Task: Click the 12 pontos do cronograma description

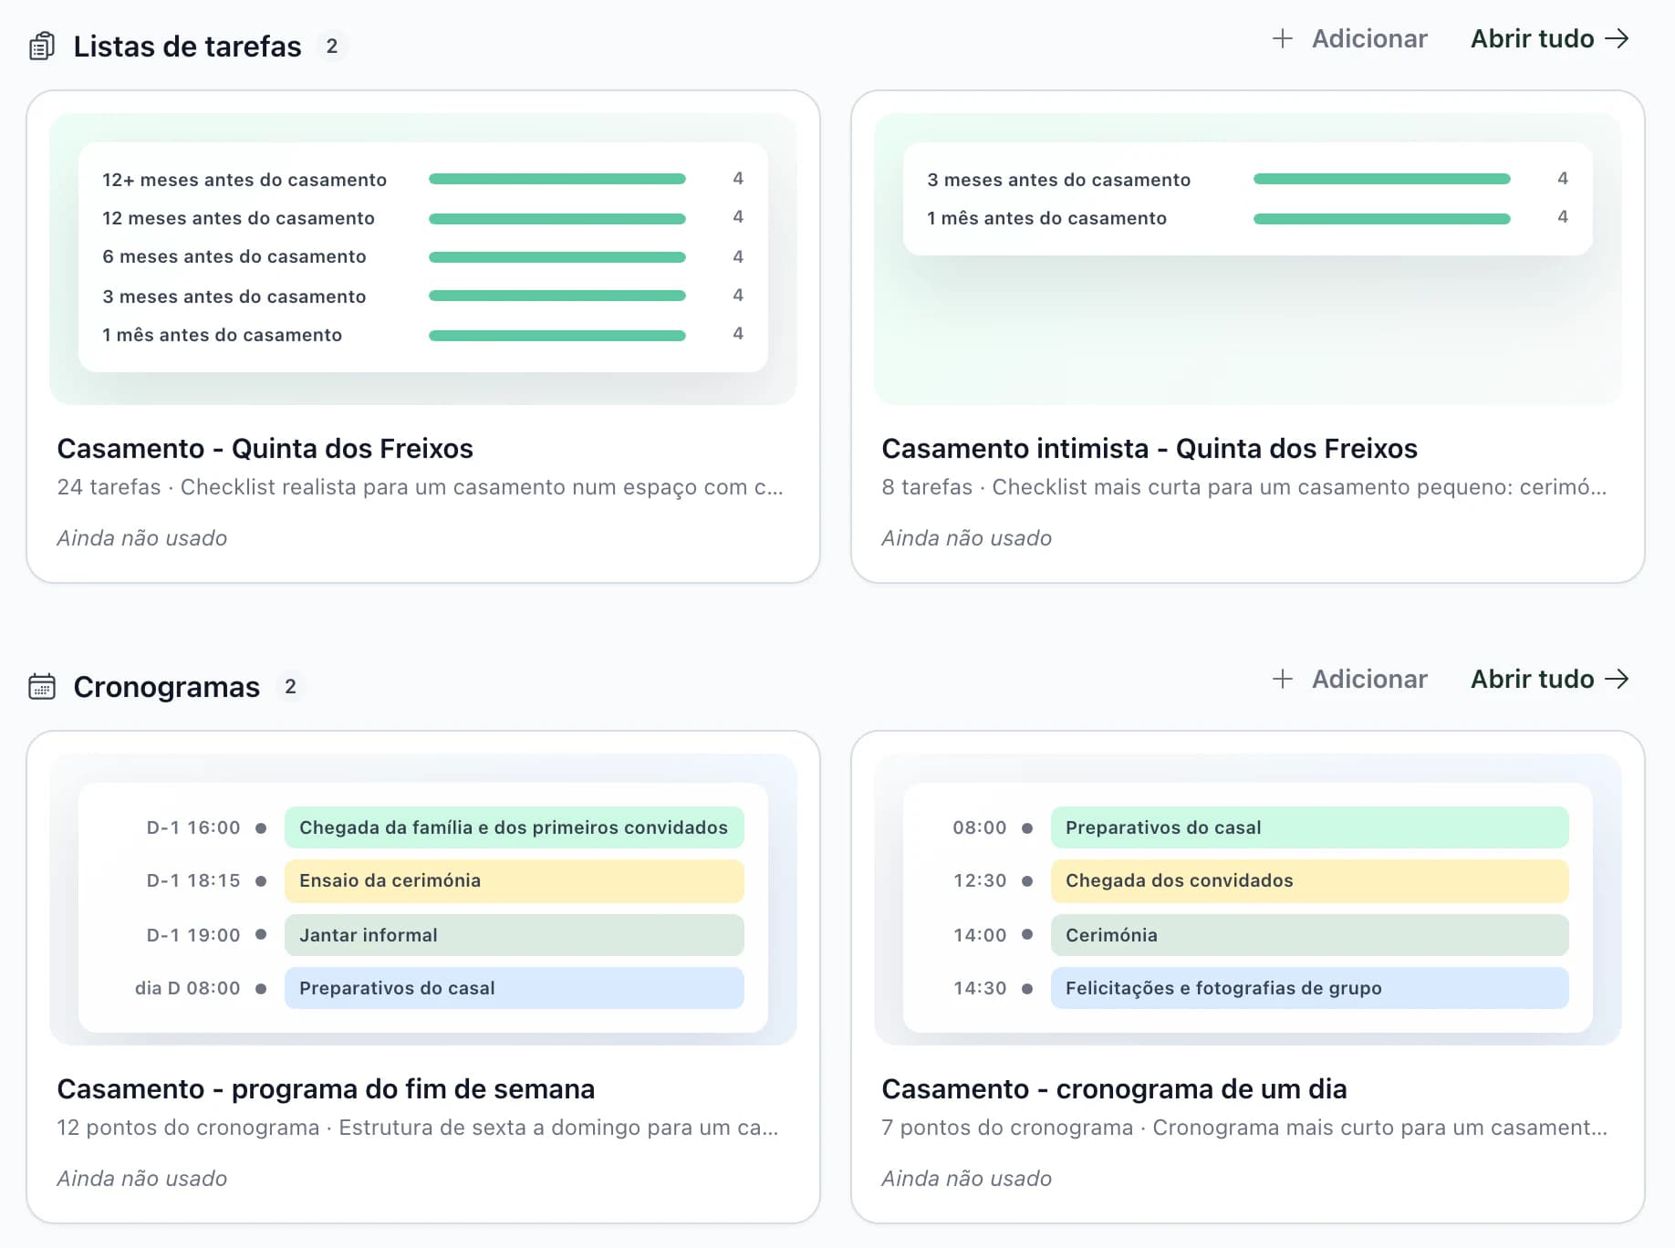Action: point(418,1128)
